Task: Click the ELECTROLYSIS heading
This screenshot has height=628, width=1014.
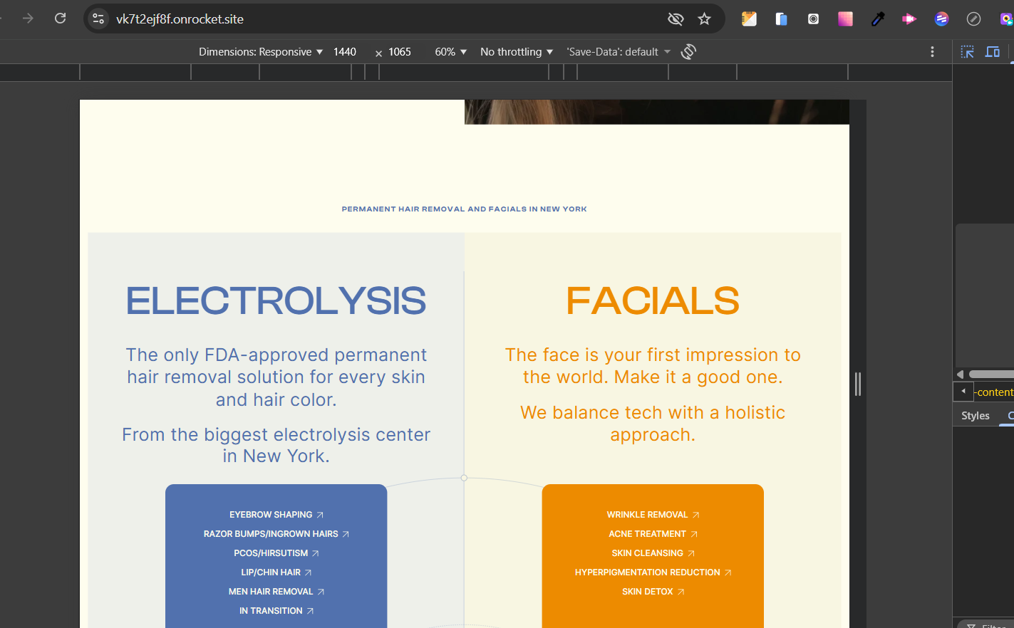Action: (x=276, y=300)
